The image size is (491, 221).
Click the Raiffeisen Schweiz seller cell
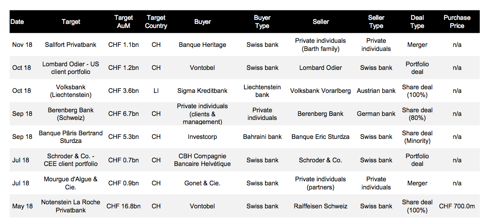click(320, 206)
